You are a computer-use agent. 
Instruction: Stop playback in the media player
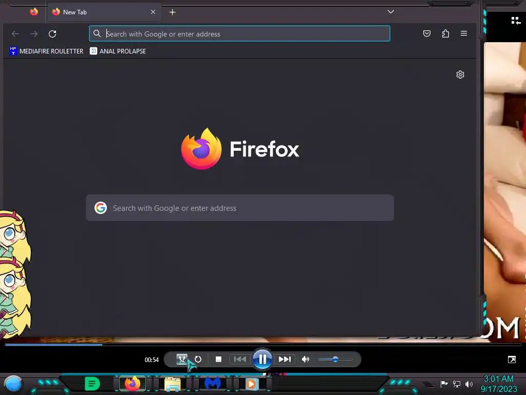tap(218, 360)
